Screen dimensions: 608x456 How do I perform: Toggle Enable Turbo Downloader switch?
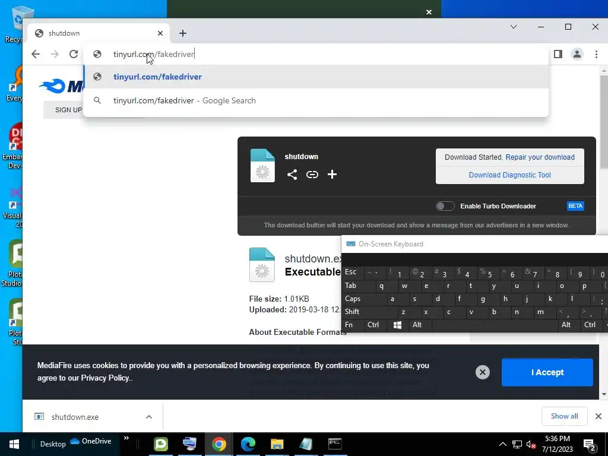click(x=445, y=206)
